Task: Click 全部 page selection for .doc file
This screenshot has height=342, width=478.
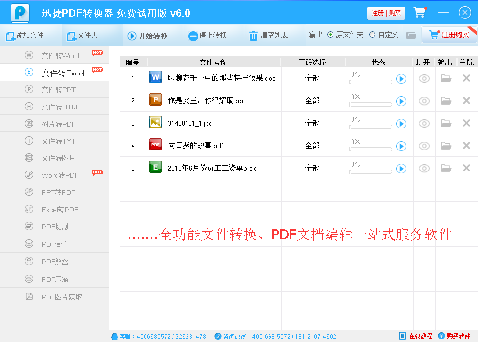Action: click(x=312, y=78)
